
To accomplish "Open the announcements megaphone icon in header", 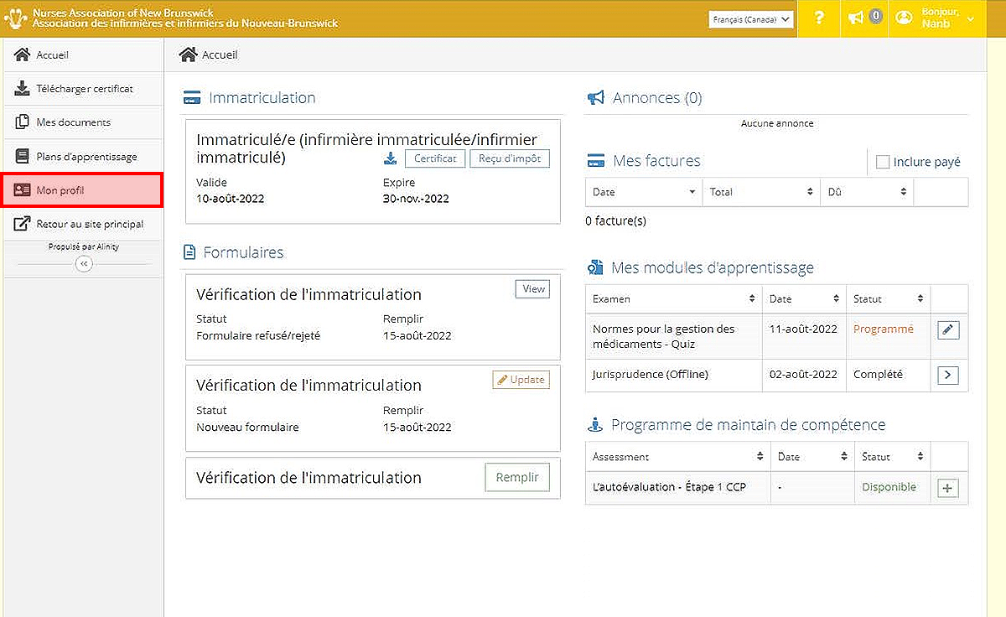I will point(856,18).
